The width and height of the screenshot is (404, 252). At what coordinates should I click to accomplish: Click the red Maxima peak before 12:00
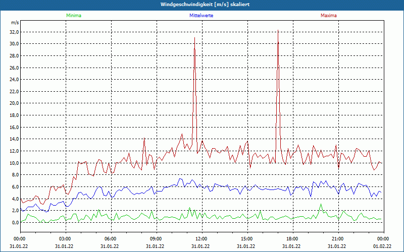coord(194,38)
